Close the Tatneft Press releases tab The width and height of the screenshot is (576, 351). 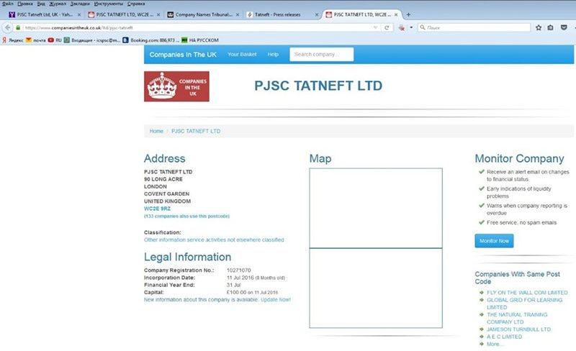318,14
